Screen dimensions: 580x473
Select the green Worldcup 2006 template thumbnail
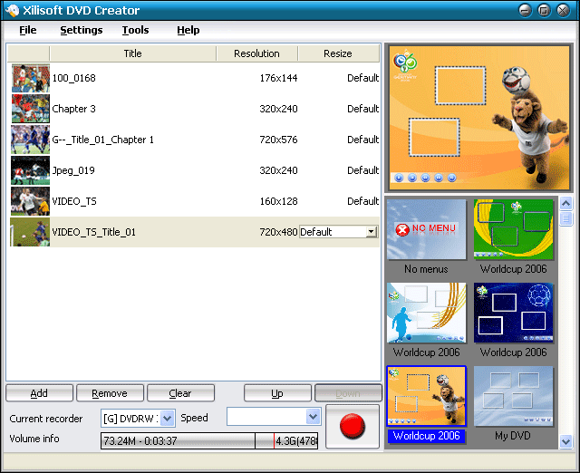[514, 229]
